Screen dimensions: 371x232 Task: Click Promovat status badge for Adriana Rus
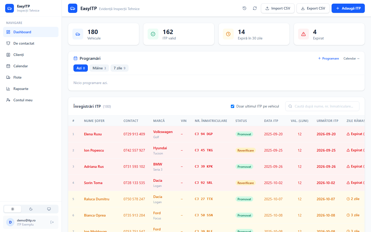[x=244, y=167]
